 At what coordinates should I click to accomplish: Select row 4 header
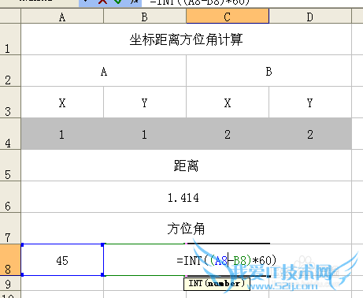coord(10,134)
